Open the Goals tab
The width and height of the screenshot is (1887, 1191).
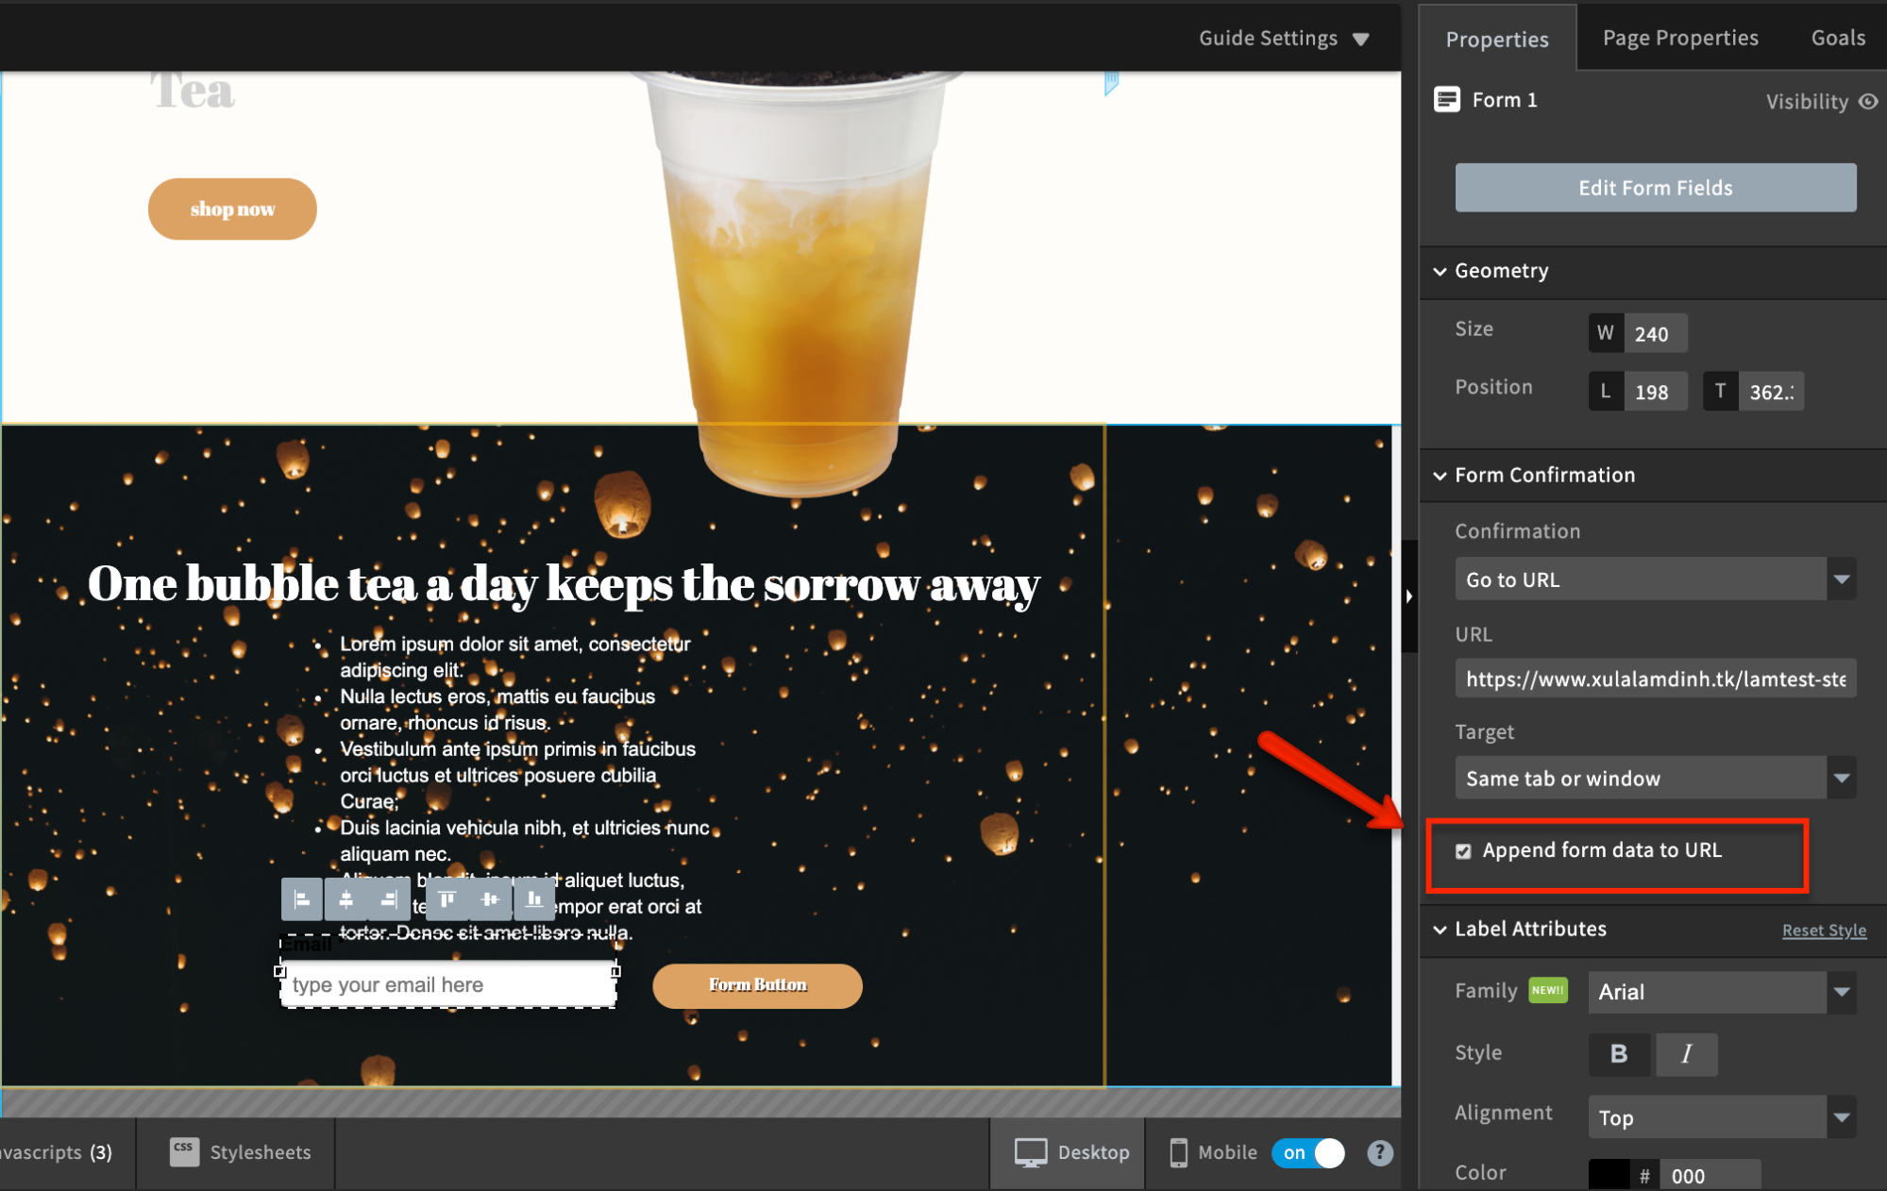click(1837, 38)
